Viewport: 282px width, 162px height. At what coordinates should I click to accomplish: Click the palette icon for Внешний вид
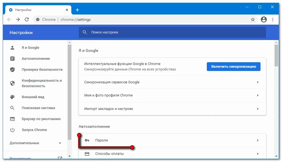click(12, 97)
